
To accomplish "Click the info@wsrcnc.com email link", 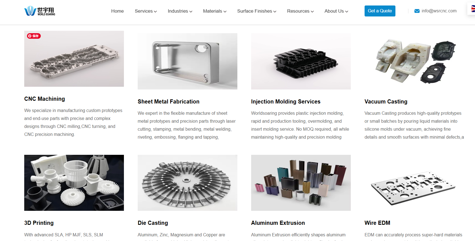I will point(439,11).
